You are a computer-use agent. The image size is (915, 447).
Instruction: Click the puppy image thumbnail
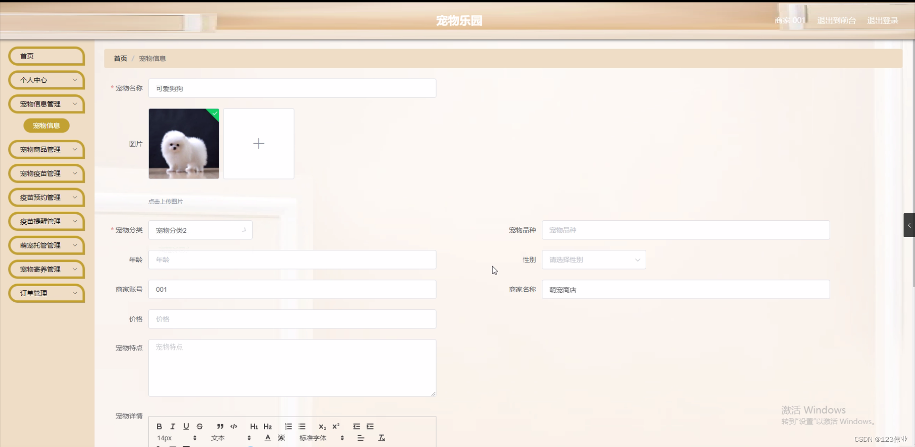click(x=183, y=143)
